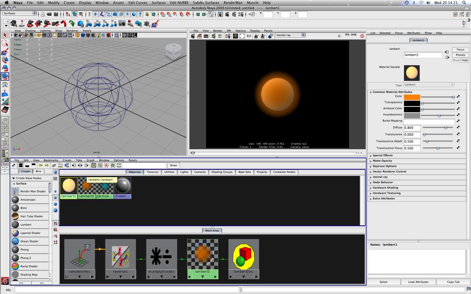Click the Presets button
This screenshot has width=471, height=294.
tap(460, 55)
